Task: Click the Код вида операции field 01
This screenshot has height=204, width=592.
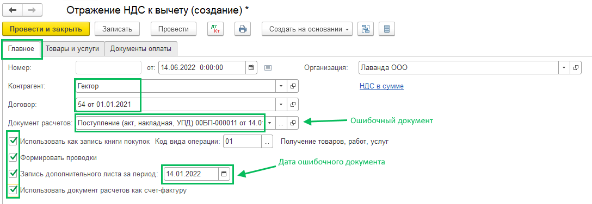Action: click(x=242, y=142)
